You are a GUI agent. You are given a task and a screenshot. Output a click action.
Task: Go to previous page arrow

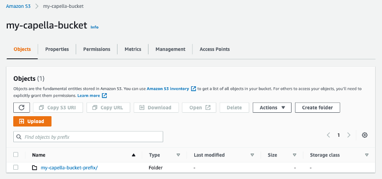coord(328,135)
